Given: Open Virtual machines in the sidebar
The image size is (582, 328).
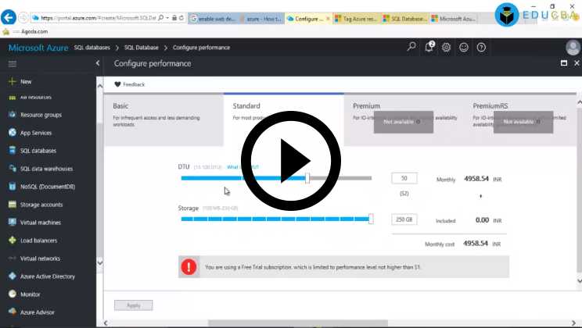Looking at the screenshot, I should tap(41, 223).
